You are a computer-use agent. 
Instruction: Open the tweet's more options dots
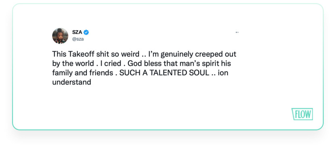pyautogui.click(x=237, y=32)
